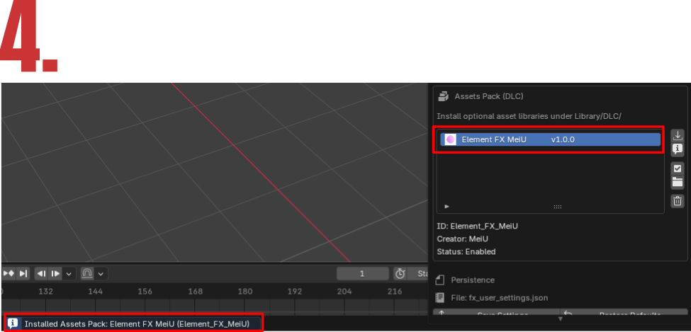Click the 'Assets Pack (DLC)' heading
691x332 pixels.
489,96
